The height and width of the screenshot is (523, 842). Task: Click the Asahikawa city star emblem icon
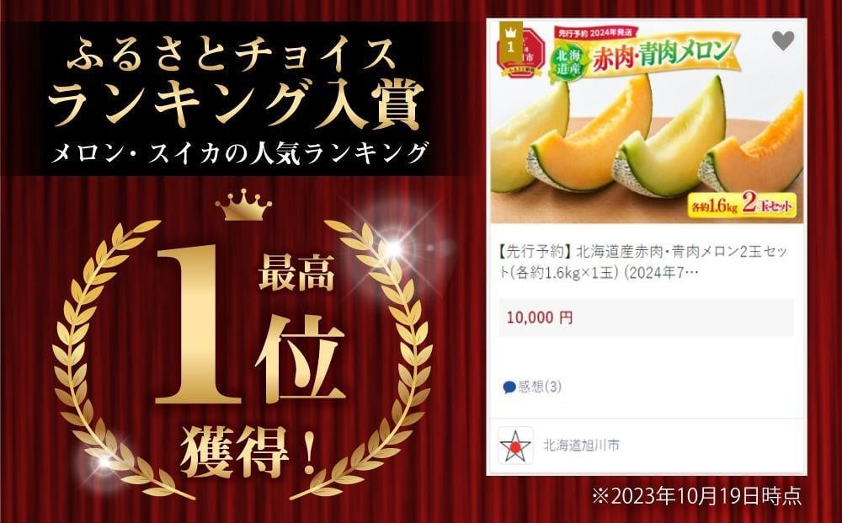pyautogui.click(x=515, y=446)
